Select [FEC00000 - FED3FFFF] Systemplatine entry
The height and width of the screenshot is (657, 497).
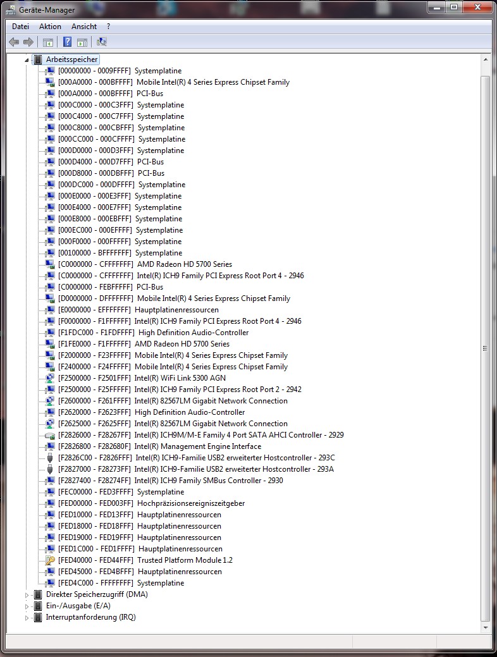point(121,492)
